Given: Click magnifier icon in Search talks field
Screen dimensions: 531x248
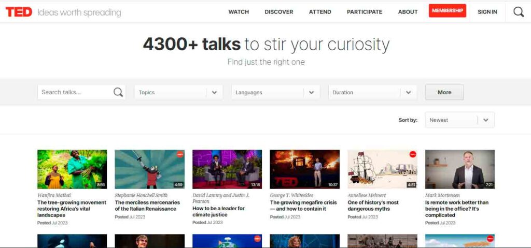Looking at the screenshot, I should (x=118, y=93).
